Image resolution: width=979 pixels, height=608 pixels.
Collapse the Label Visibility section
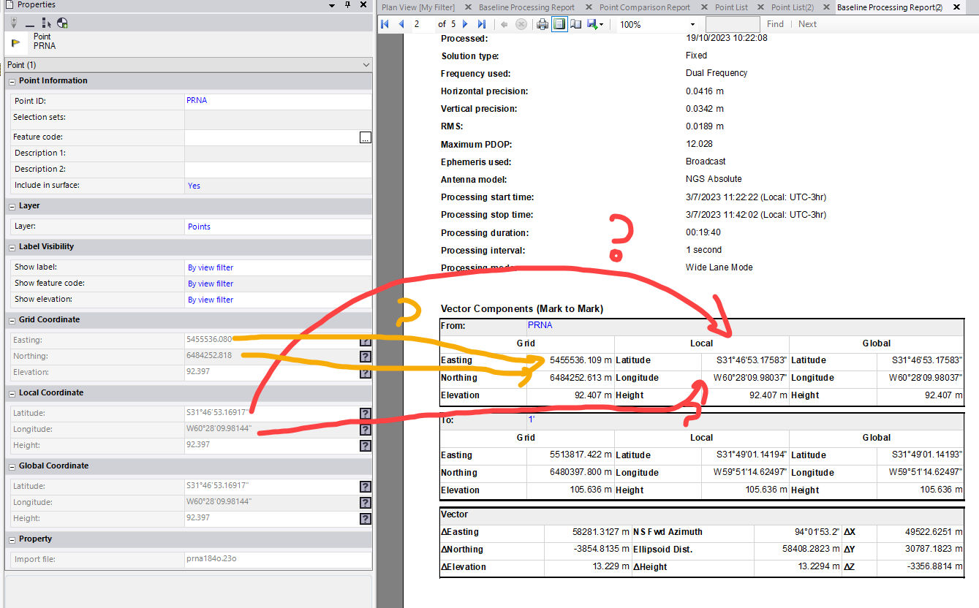coord(12,247)
